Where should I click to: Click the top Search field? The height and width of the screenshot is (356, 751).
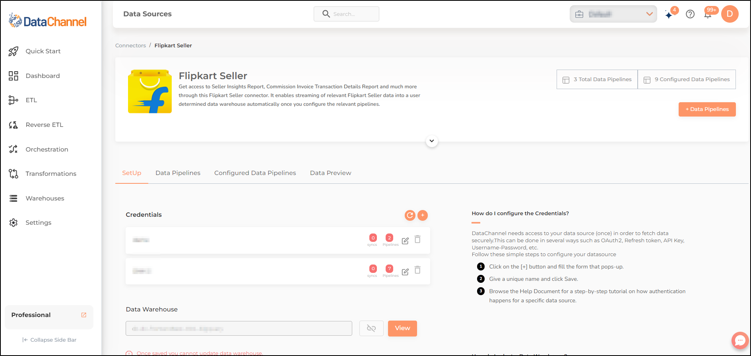click(x=346, y=14)
